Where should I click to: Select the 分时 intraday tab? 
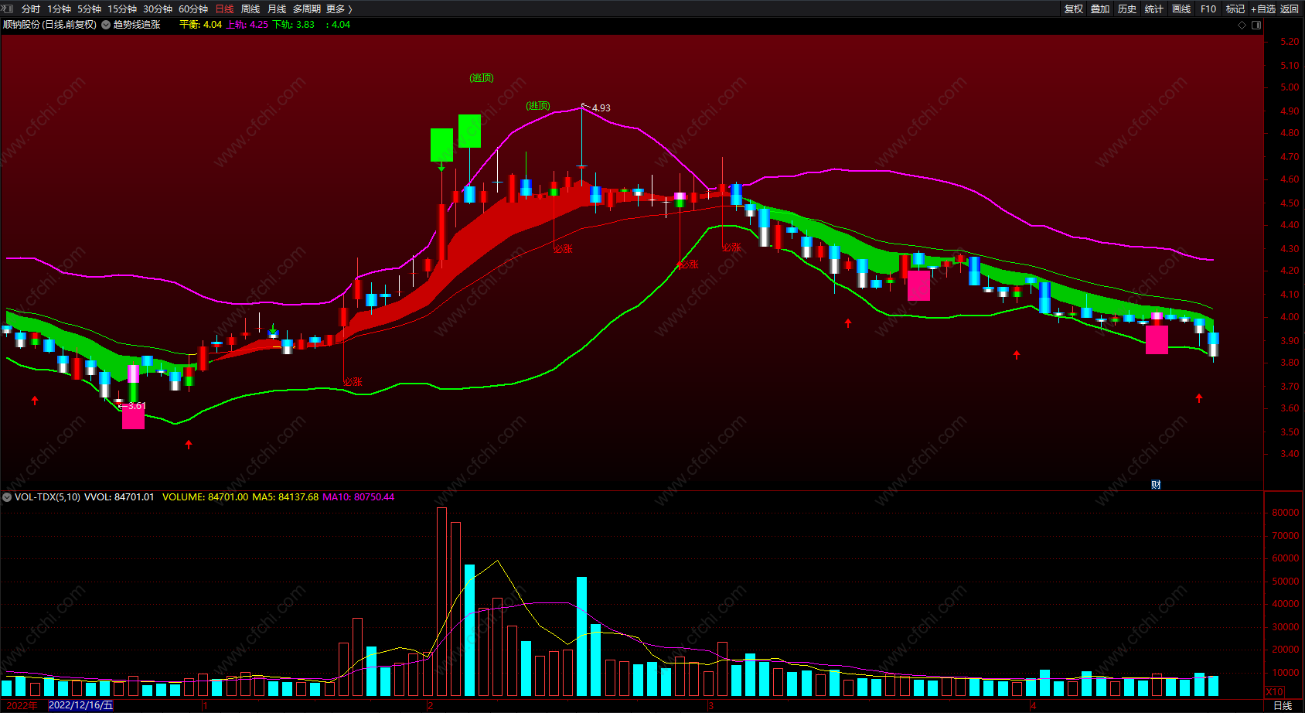[x=31, y=9]
